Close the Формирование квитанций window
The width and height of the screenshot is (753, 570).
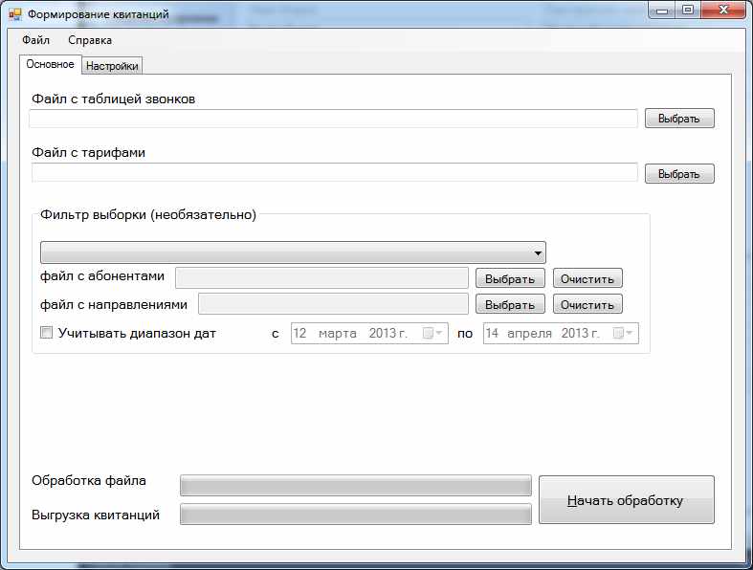coord(723,11)
